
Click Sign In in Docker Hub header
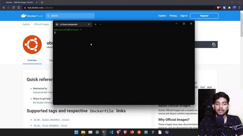pos(184,16)
